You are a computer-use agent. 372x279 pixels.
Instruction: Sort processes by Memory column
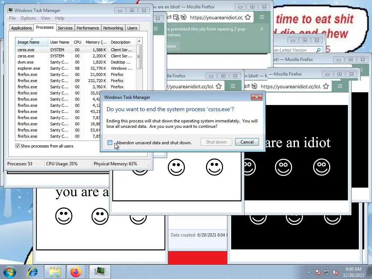pos(96,42)
